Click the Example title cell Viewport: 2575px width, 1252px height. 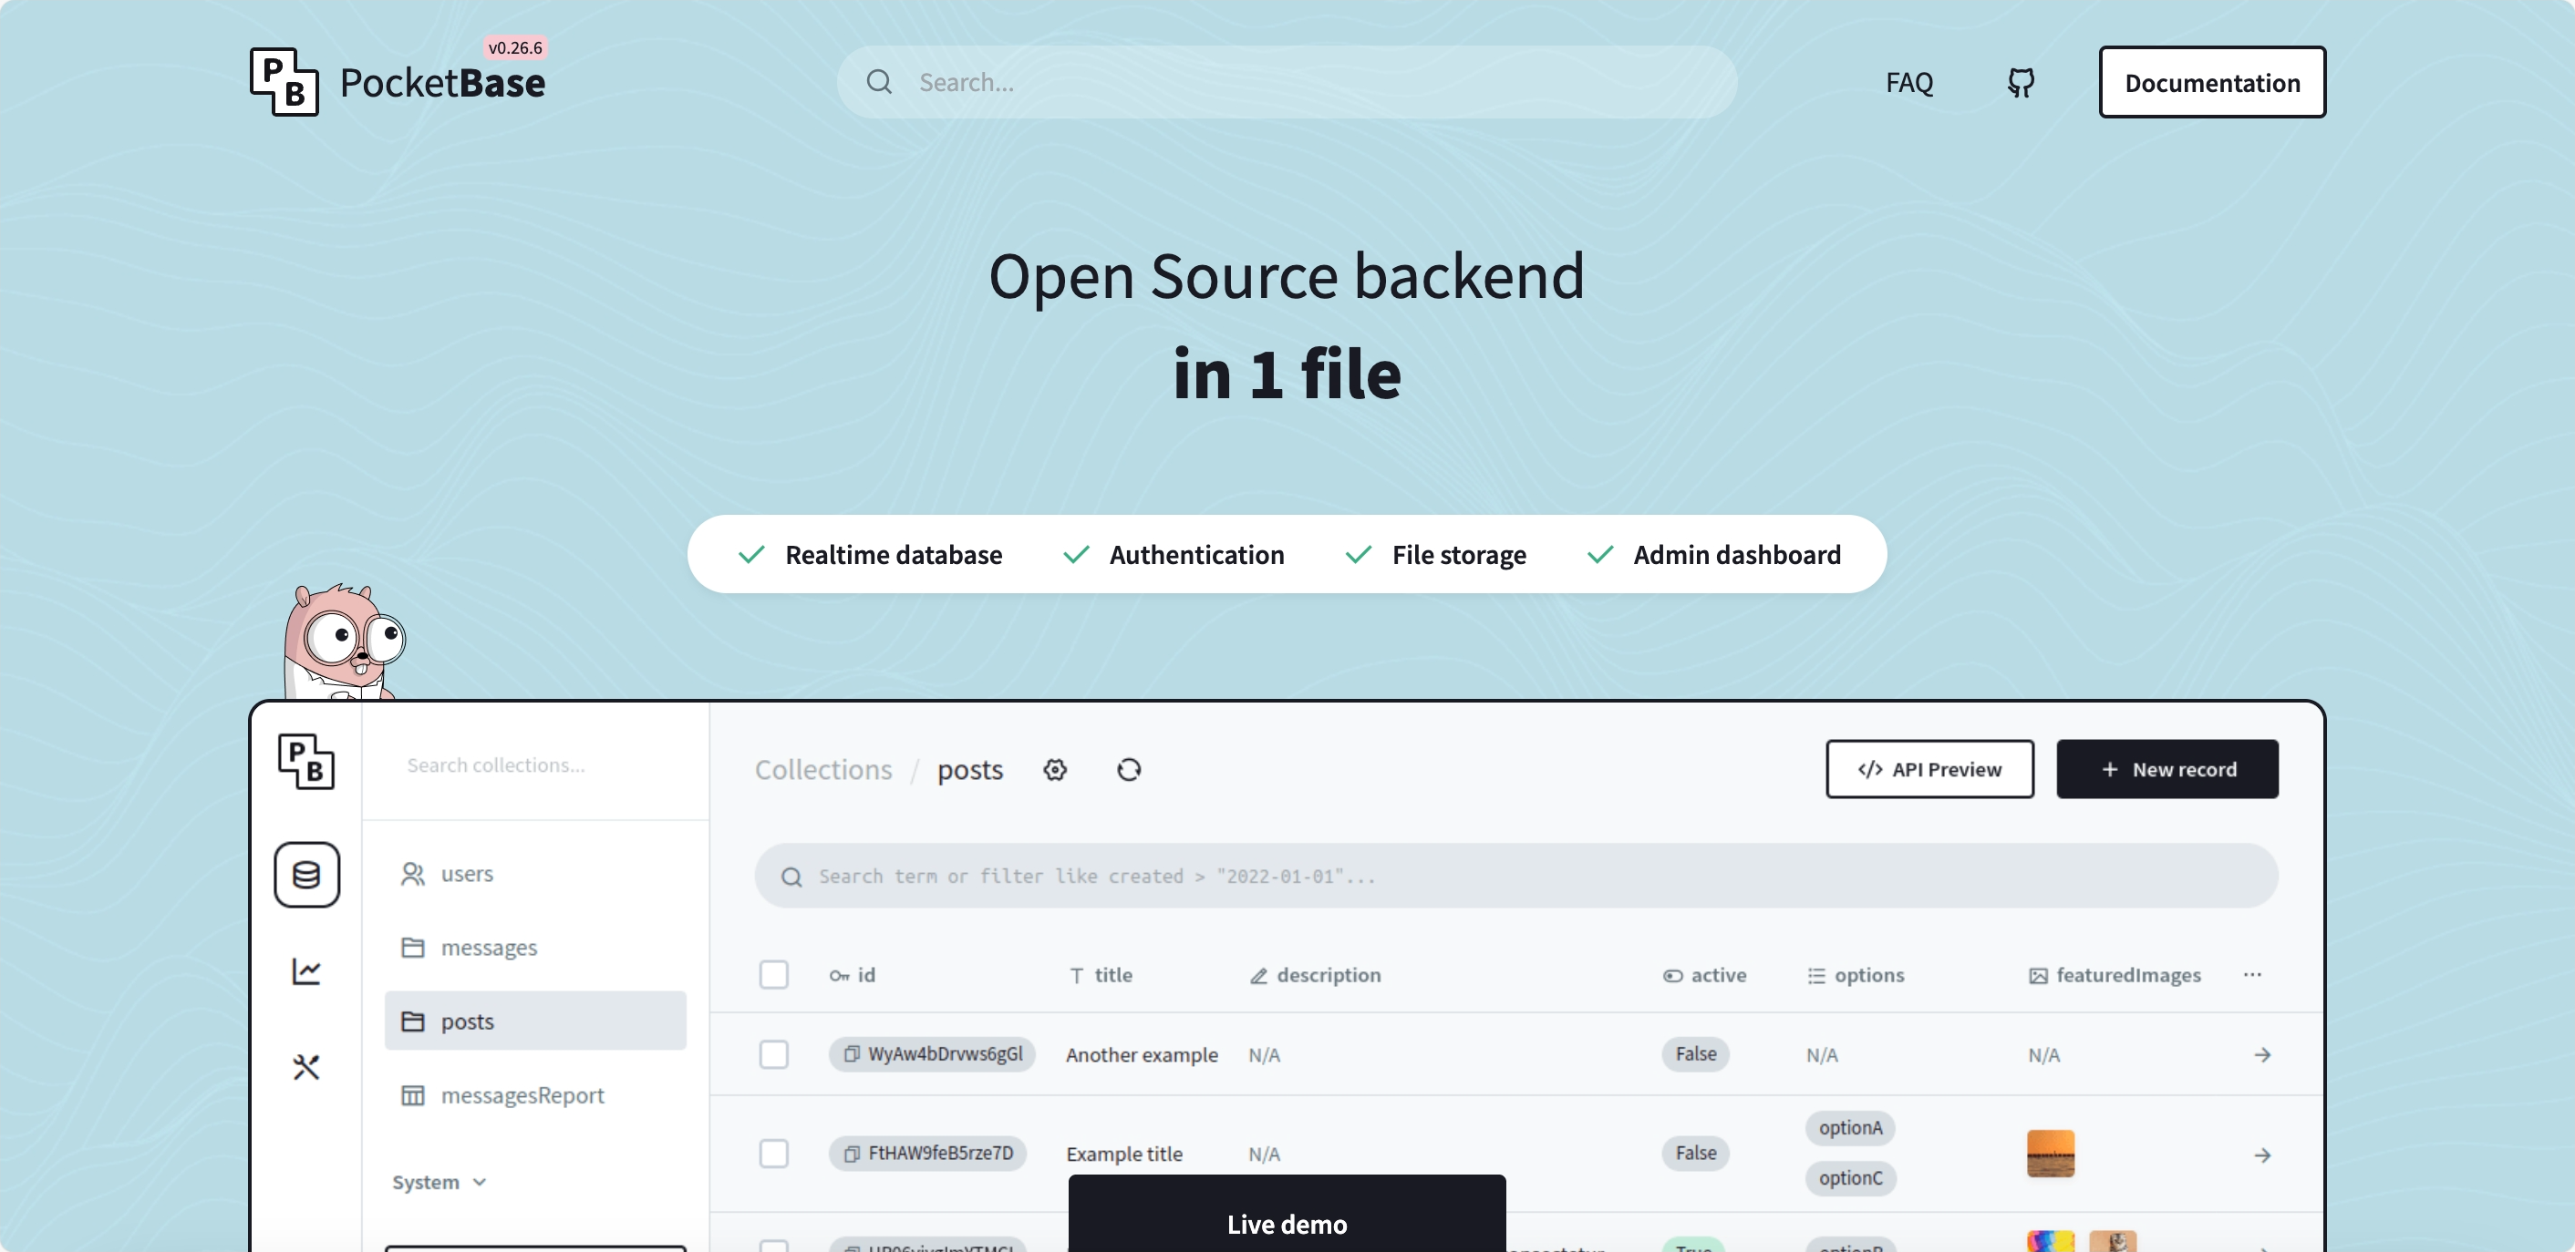[1123, 1155]
